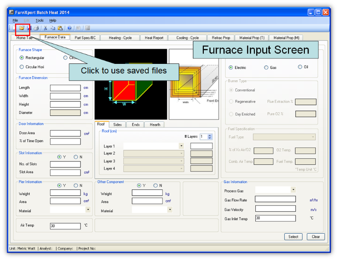
Task: Click the Pier Area input field
Action: pos(66,201)
